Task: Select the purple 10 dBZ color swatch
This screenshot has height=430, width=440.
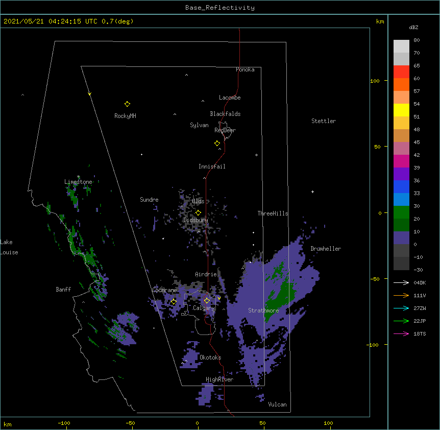Action: pyautogui.click(x=401, y=238)
